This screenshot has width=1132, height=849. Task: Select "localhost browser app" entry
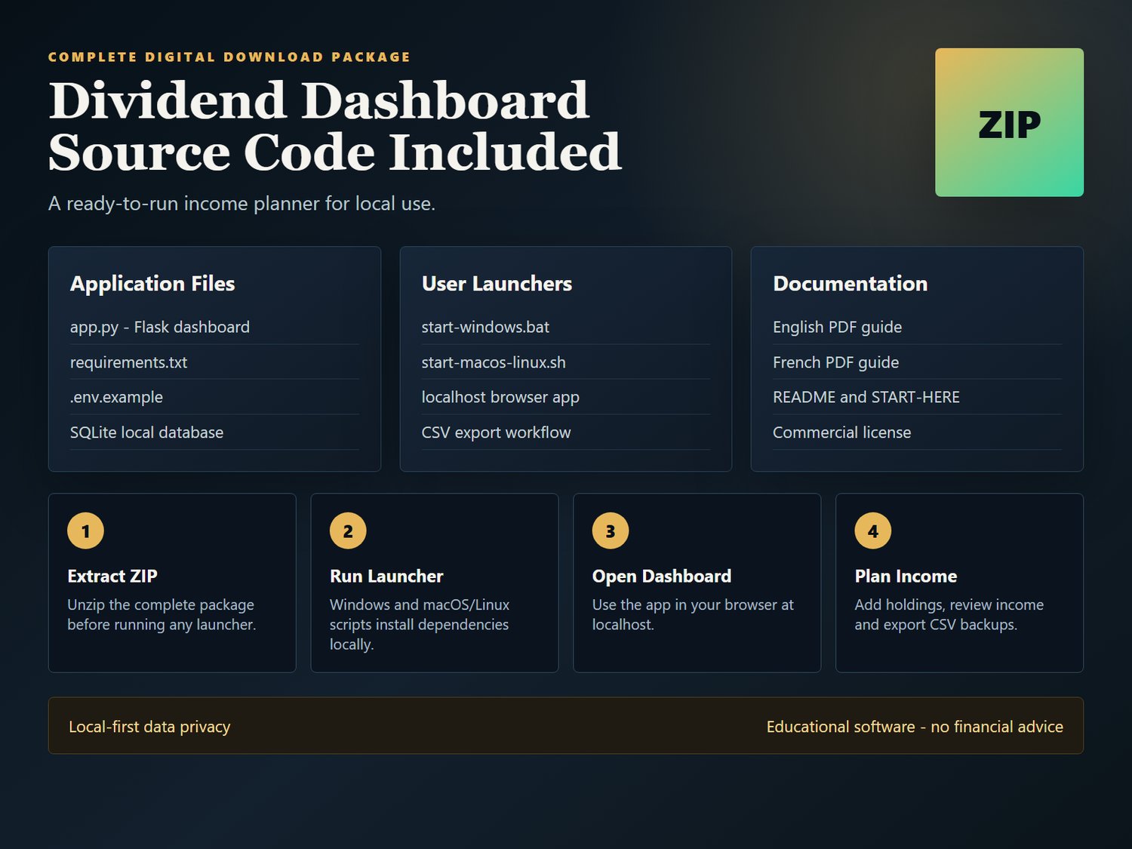(x=566, y=397)
